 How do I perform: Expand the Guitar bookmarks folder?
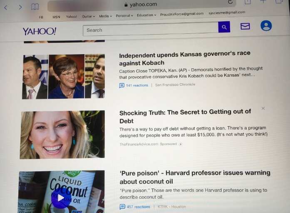coord(88,17)
